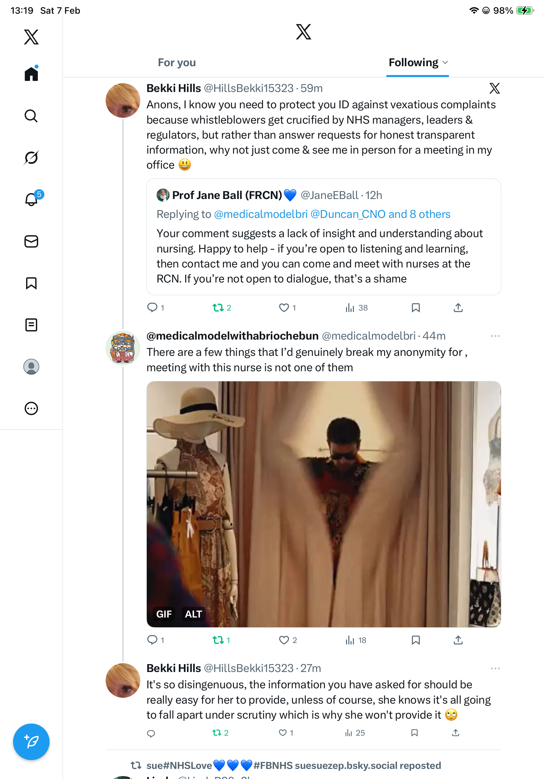Open more options on medicalmodelwithabriochebun post

click(x=495, y=336)
